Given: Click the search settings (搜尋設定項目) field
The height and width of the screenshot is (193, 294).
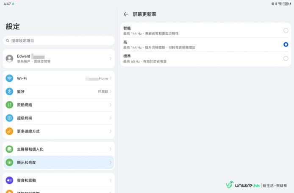Looking at the screenshot, I should point(58,41).
